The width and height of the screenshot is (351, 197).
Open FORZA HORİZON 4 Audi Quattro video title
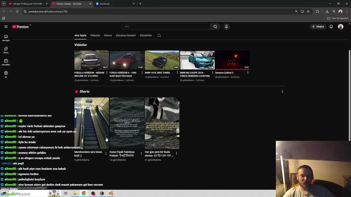pos(123,74)
